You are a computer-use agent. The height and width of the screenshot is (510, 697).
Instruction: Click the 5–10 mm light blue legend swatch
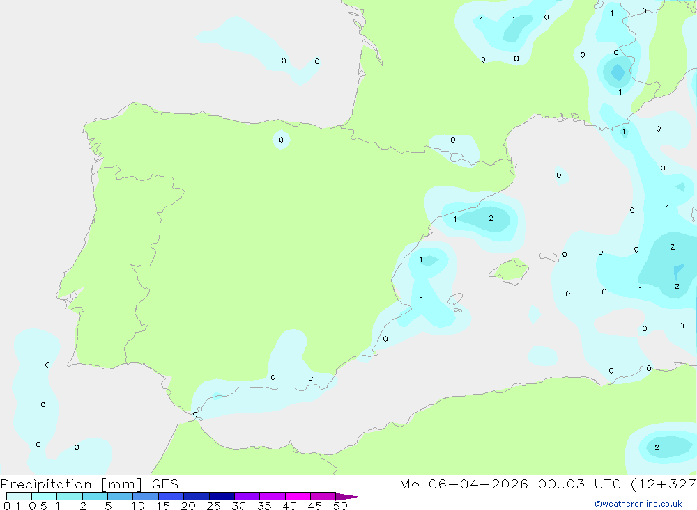pyautogui.click(x=121, y=496)
